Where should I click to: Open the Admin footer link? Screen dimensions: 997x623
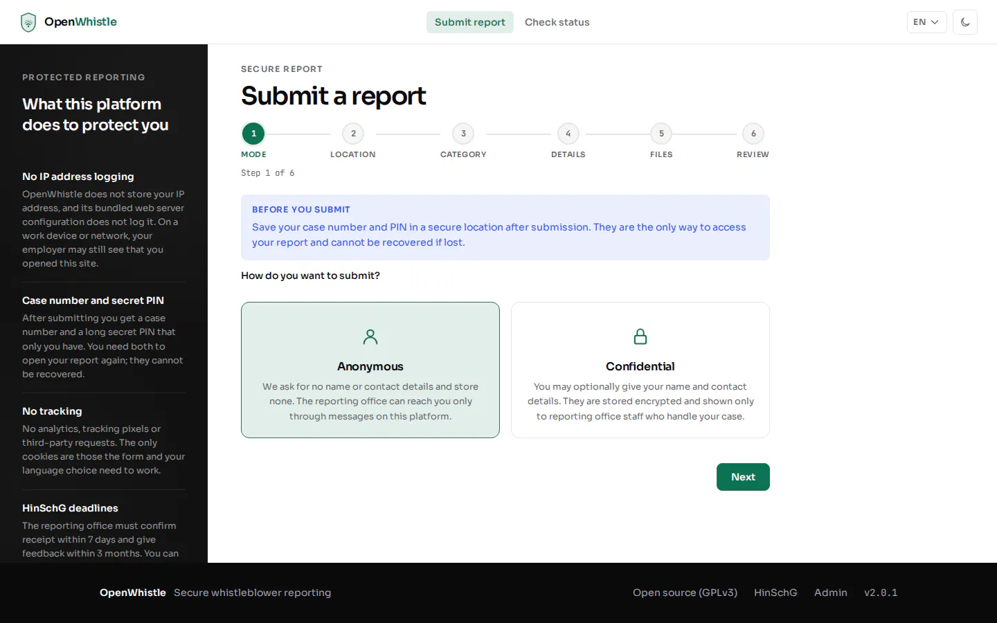[x=831, y=593]
